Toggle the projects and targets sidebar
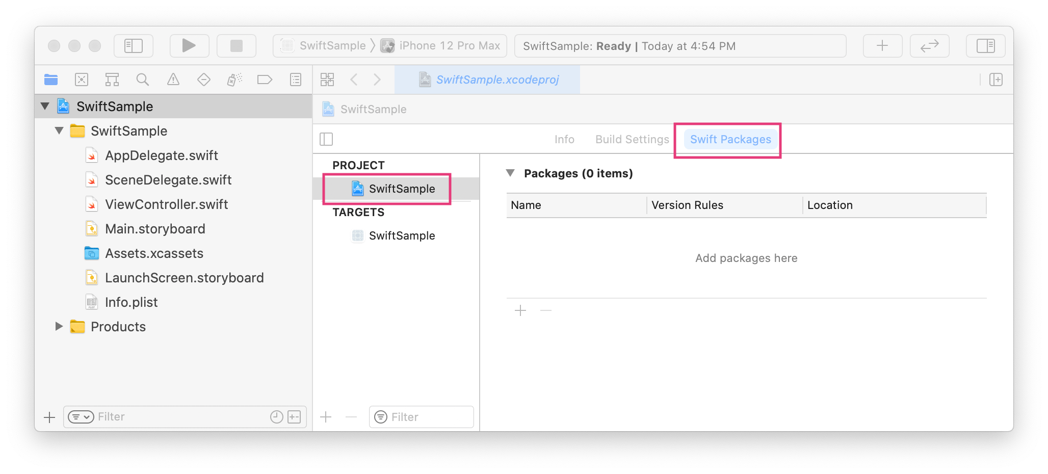Image resolution: width=1048 pixels, height=474 pixels. coord(326,139)
